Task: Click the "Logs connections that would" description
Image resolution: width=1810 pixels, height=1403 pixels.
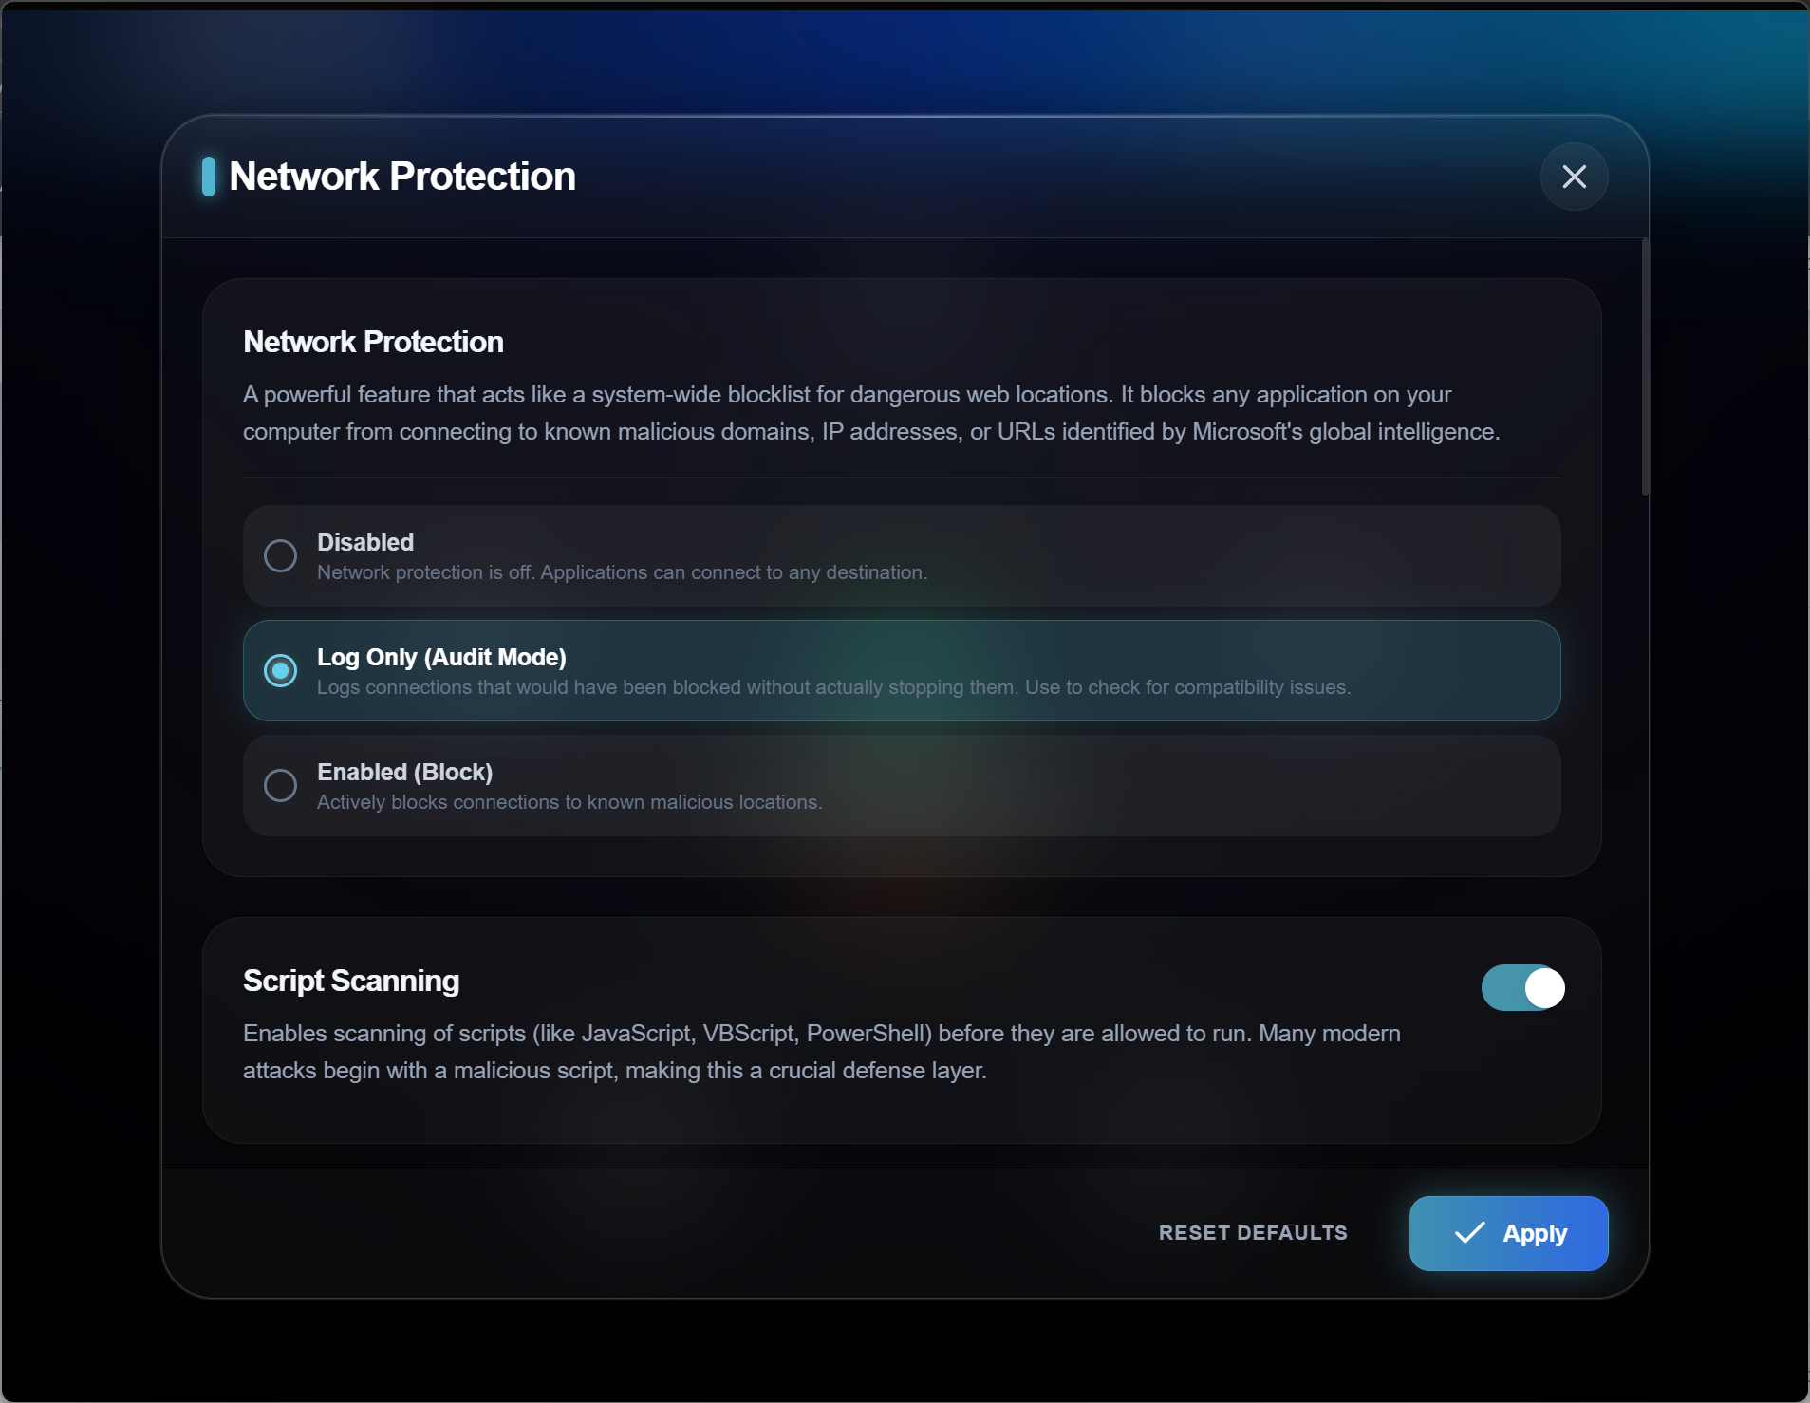Action: coord(833,687)
